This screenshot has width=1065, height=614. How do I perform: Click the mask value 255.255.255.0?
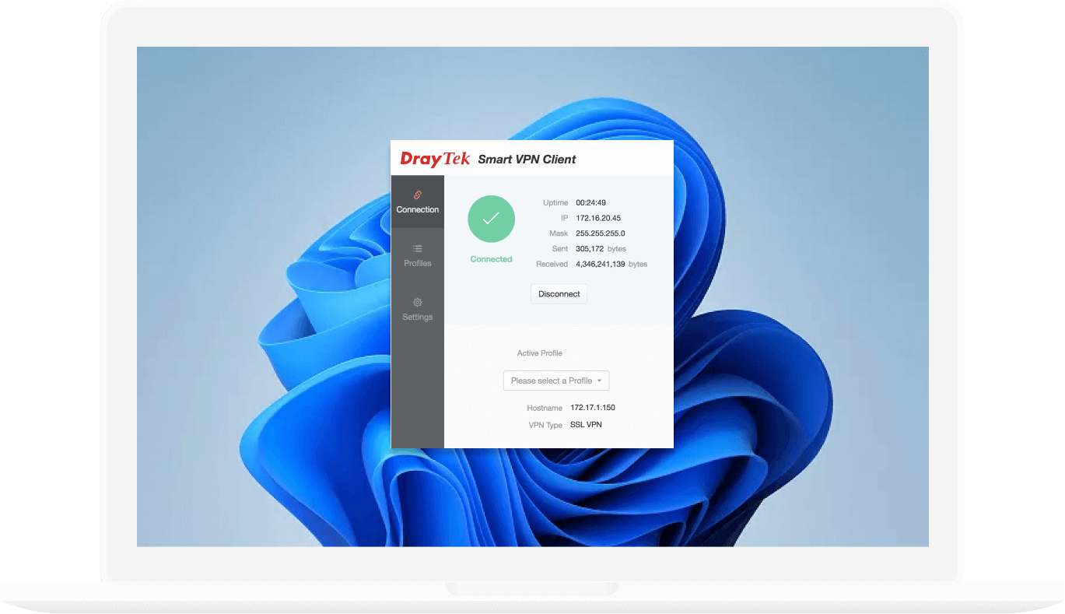[x=601, y=233]
